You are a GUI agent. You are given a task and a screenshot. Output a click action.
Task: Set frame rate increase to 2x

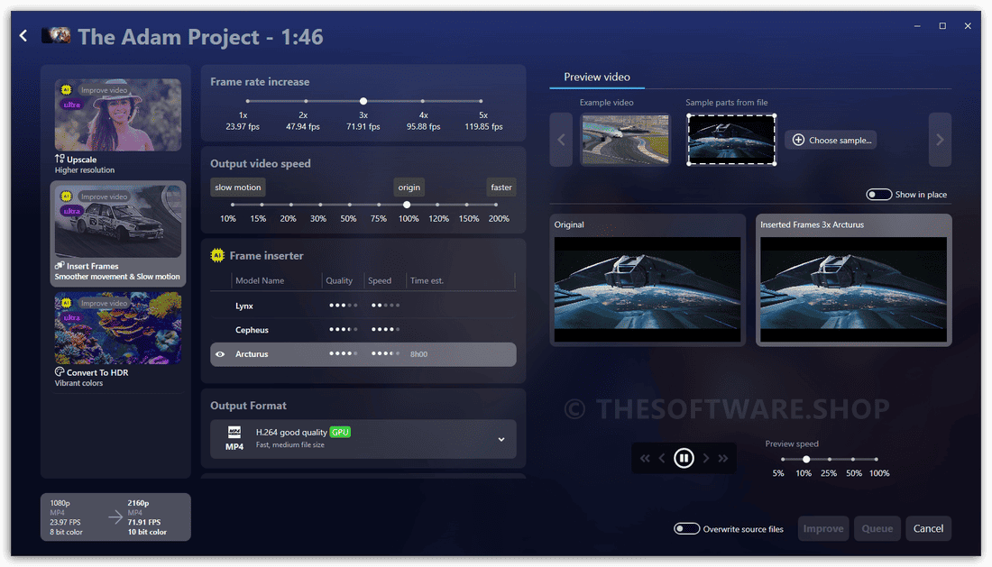pyautogui.click(x=306, y=101)
